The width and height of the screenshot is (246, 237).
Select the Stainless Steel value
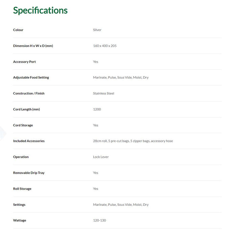104,93
